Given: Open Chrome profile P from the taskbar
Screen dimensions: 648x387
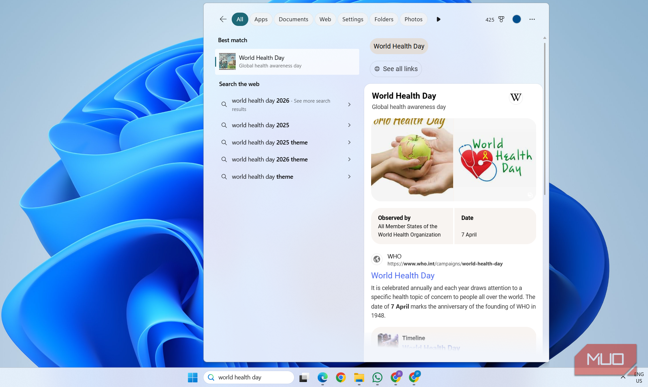Looking at the screenshot, I should tap(414, 377).
